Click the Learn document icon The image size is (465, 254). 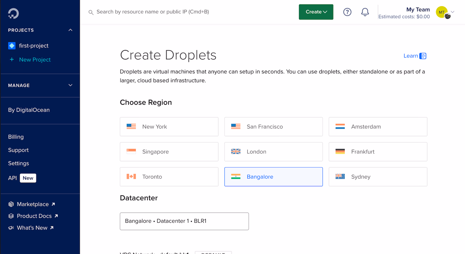(423, 56)
